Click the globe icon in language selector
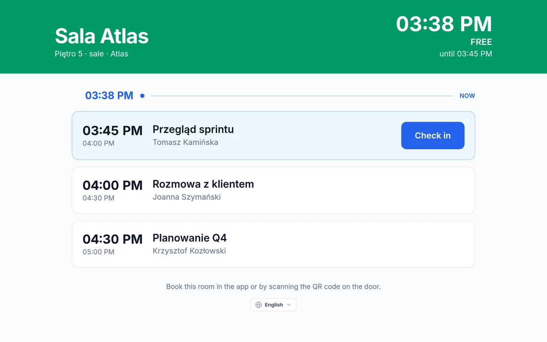This screenshot has width=547, height=342. 258,305
